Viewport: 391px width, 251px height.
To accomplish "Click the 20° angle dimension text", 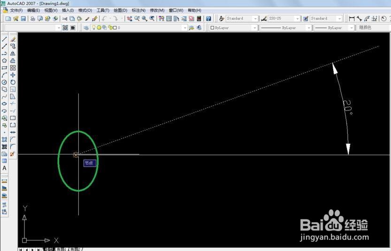I will (347, 107).
